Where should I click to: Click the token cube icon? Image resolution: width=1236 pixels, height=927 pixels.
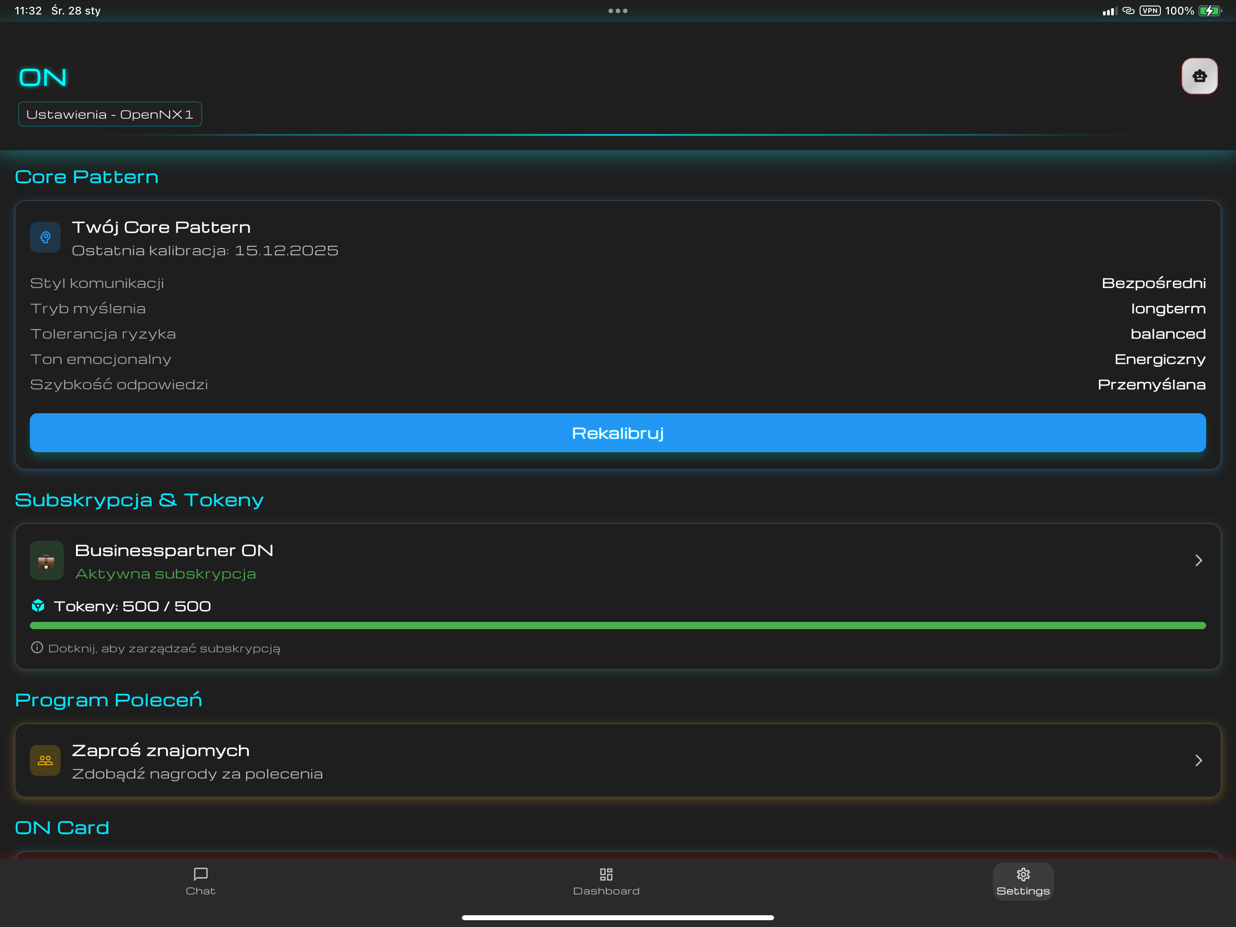(x=38, y=606)
